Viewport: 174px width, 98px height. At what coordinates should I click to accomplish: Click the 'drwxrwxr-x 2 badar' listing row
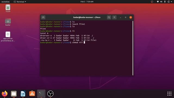(x=67, y=36)
